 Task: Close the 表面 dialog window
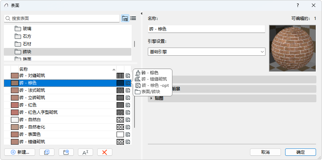tap(313, 5)
